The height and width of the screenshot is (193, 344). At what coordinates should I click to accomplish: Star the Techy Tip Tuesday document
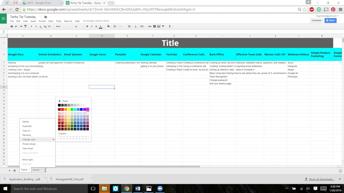coord(41,17)
